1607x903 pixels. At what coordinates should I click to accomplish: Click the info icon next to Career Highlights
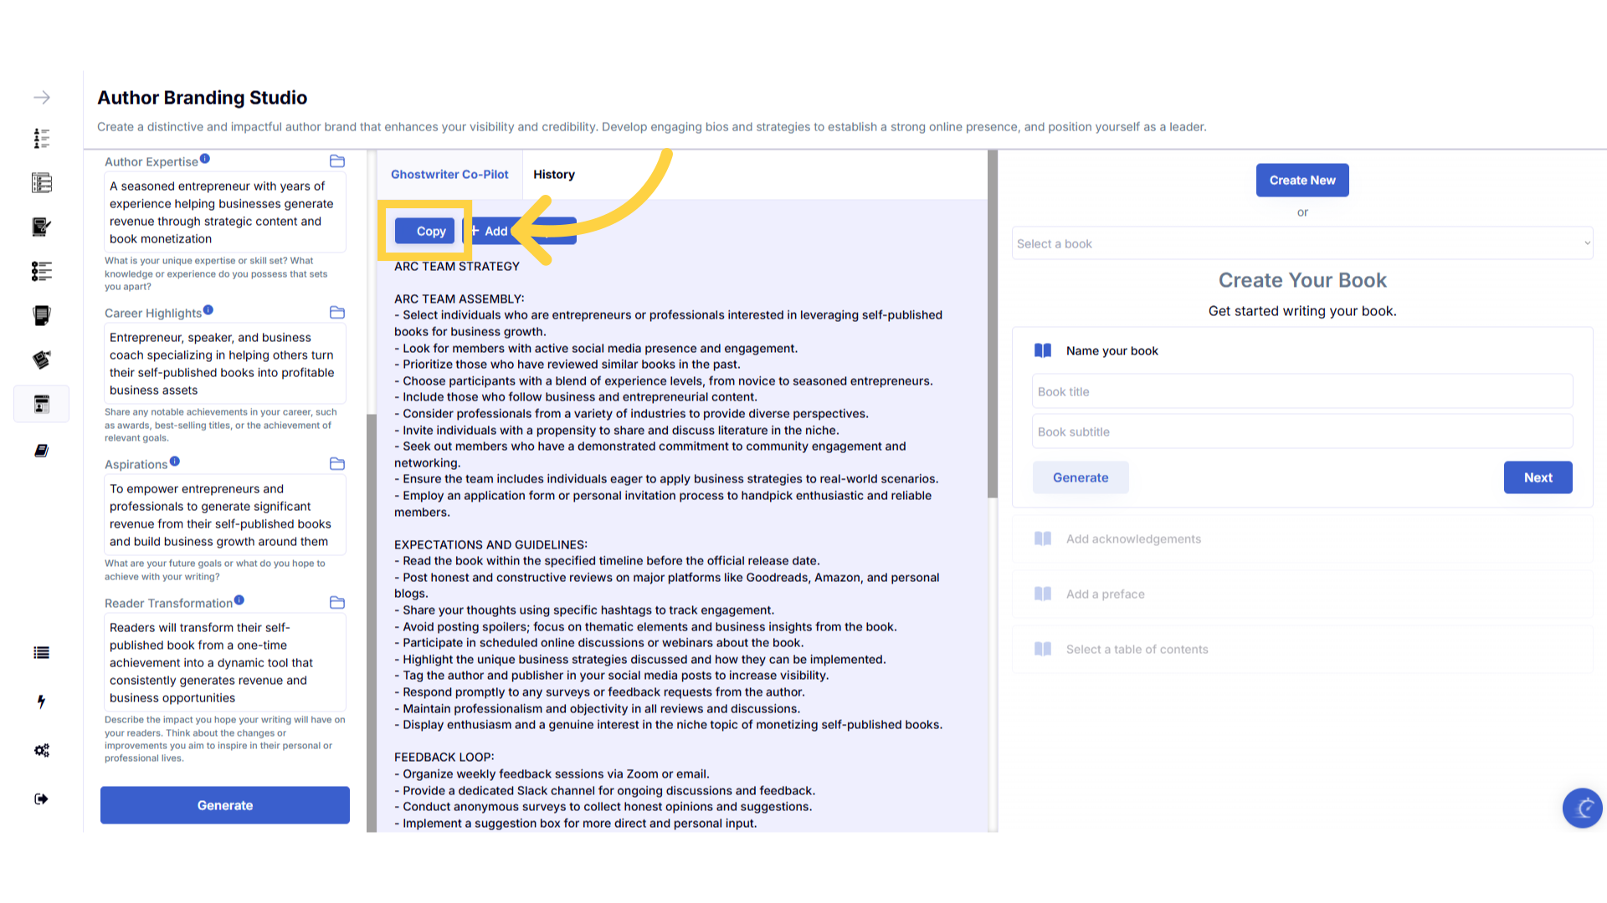pyautogui.click(x=208, y=310)
